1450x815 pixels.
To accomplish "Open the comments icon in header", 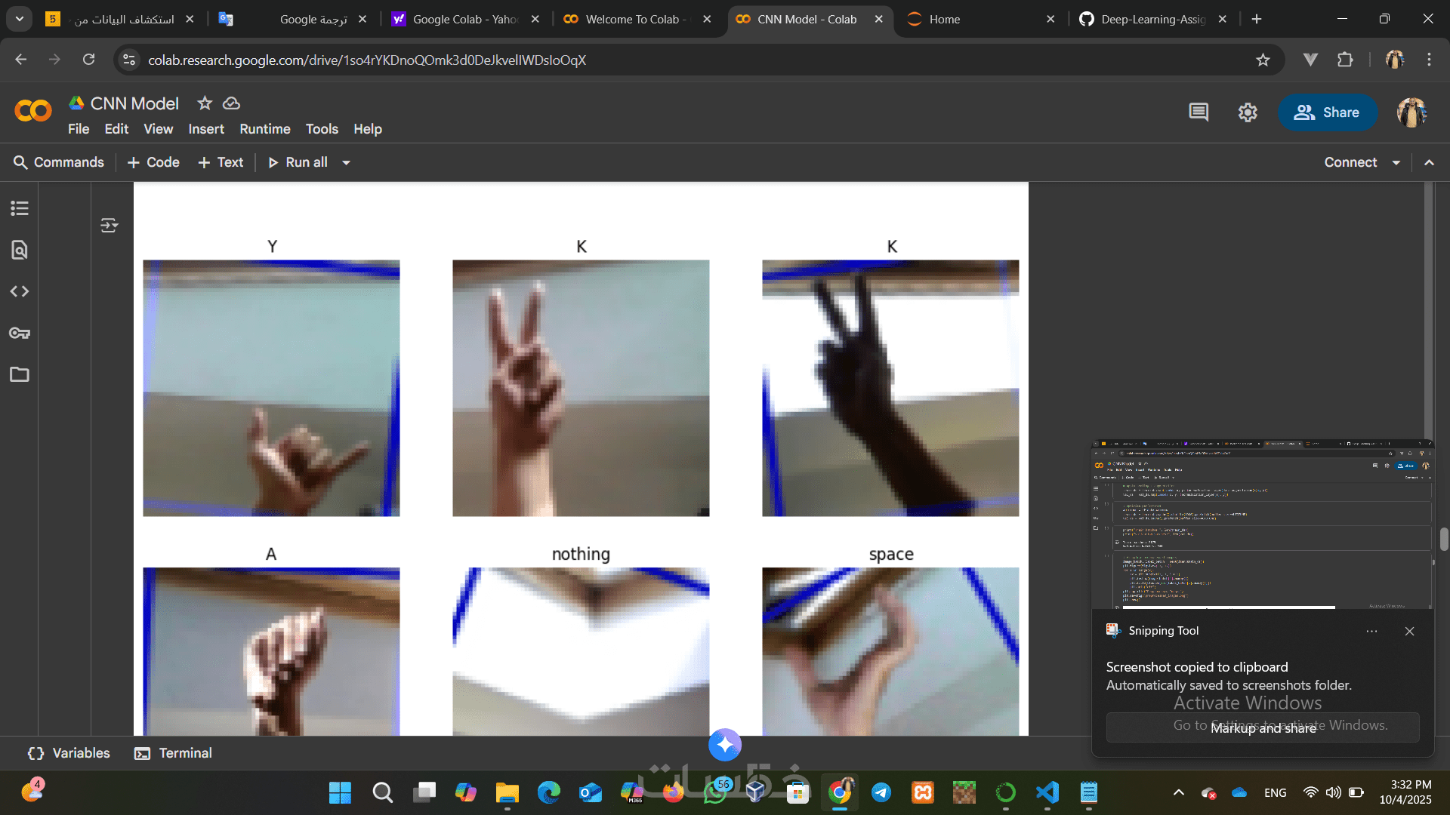I will 1199,112.
